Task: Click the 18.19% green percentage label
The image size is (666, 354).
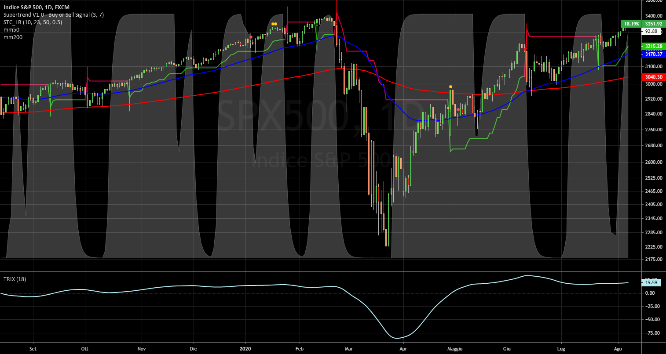Action: [631, 24]
